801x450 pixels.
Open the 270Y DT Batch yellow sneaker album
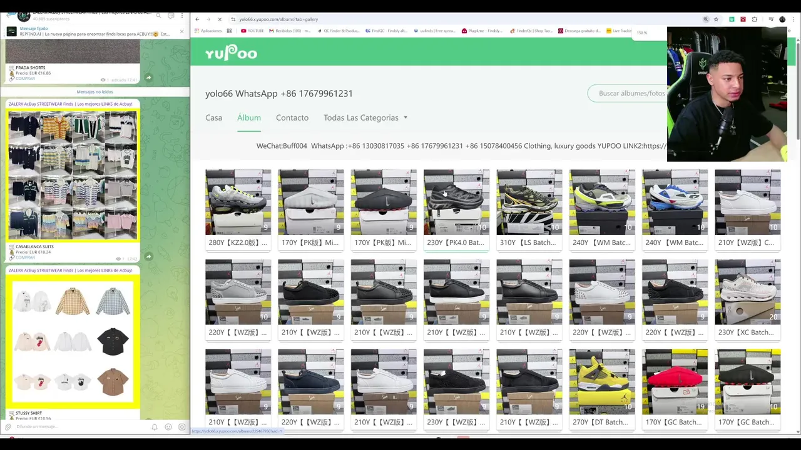[602, 389]
